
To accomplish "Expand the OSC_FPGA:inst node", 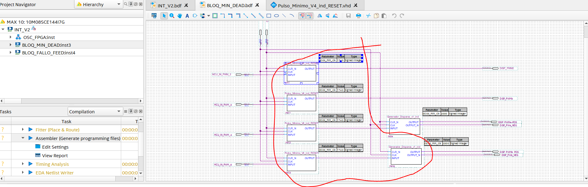I will coord(10,37).
